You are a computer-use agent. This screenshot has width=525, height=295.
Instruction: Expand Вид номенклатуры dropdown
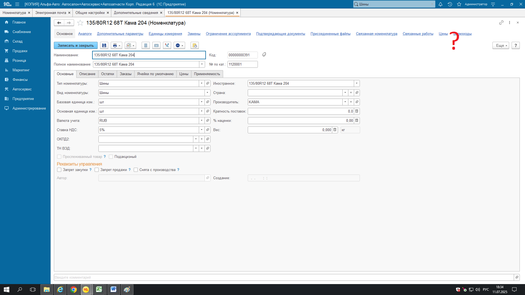(x=208, y=93)
